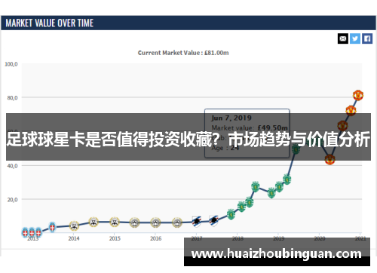Share the chart on Facebook
Image resolution: width=377 pixels, height=273 pixels.
(x=367, y=38)
